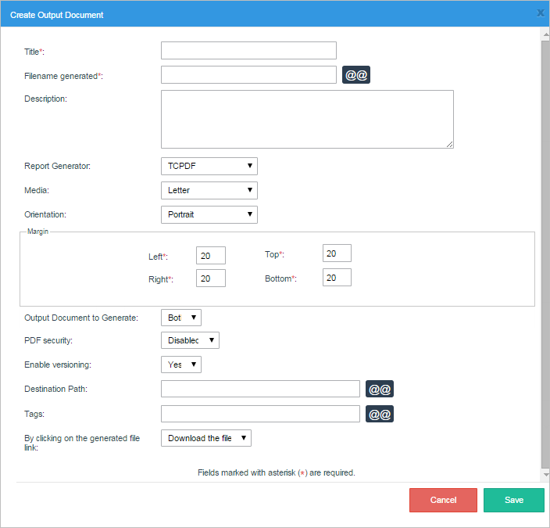Open the Orientation dropdown set to Portrait

[x=209, y=214]
